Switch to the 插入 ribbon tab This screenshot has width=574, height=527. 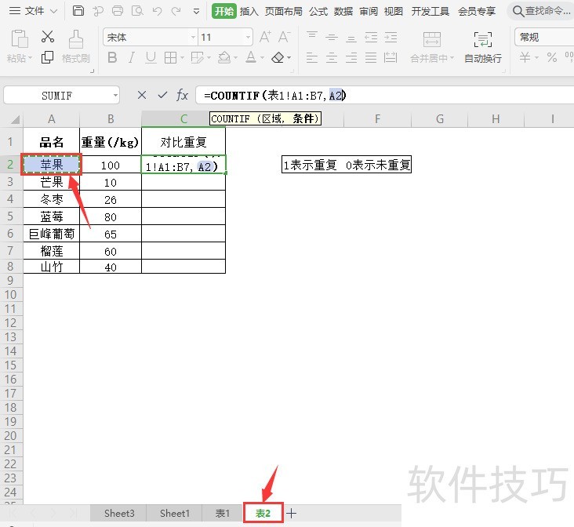tap(249, 11)
